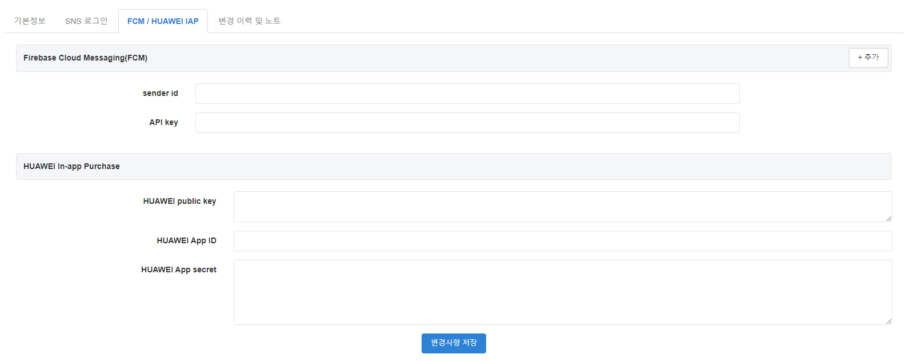
Task: Grab the HUAWEI public key resize handle
Action: pyautogui.click(x=888, y=218)
